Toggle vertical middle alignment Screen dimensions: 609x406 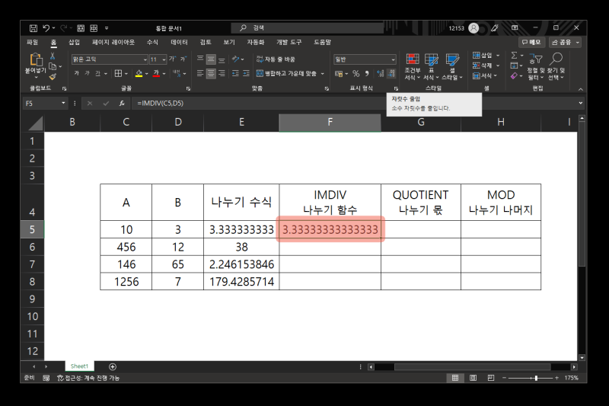(211, 59)
